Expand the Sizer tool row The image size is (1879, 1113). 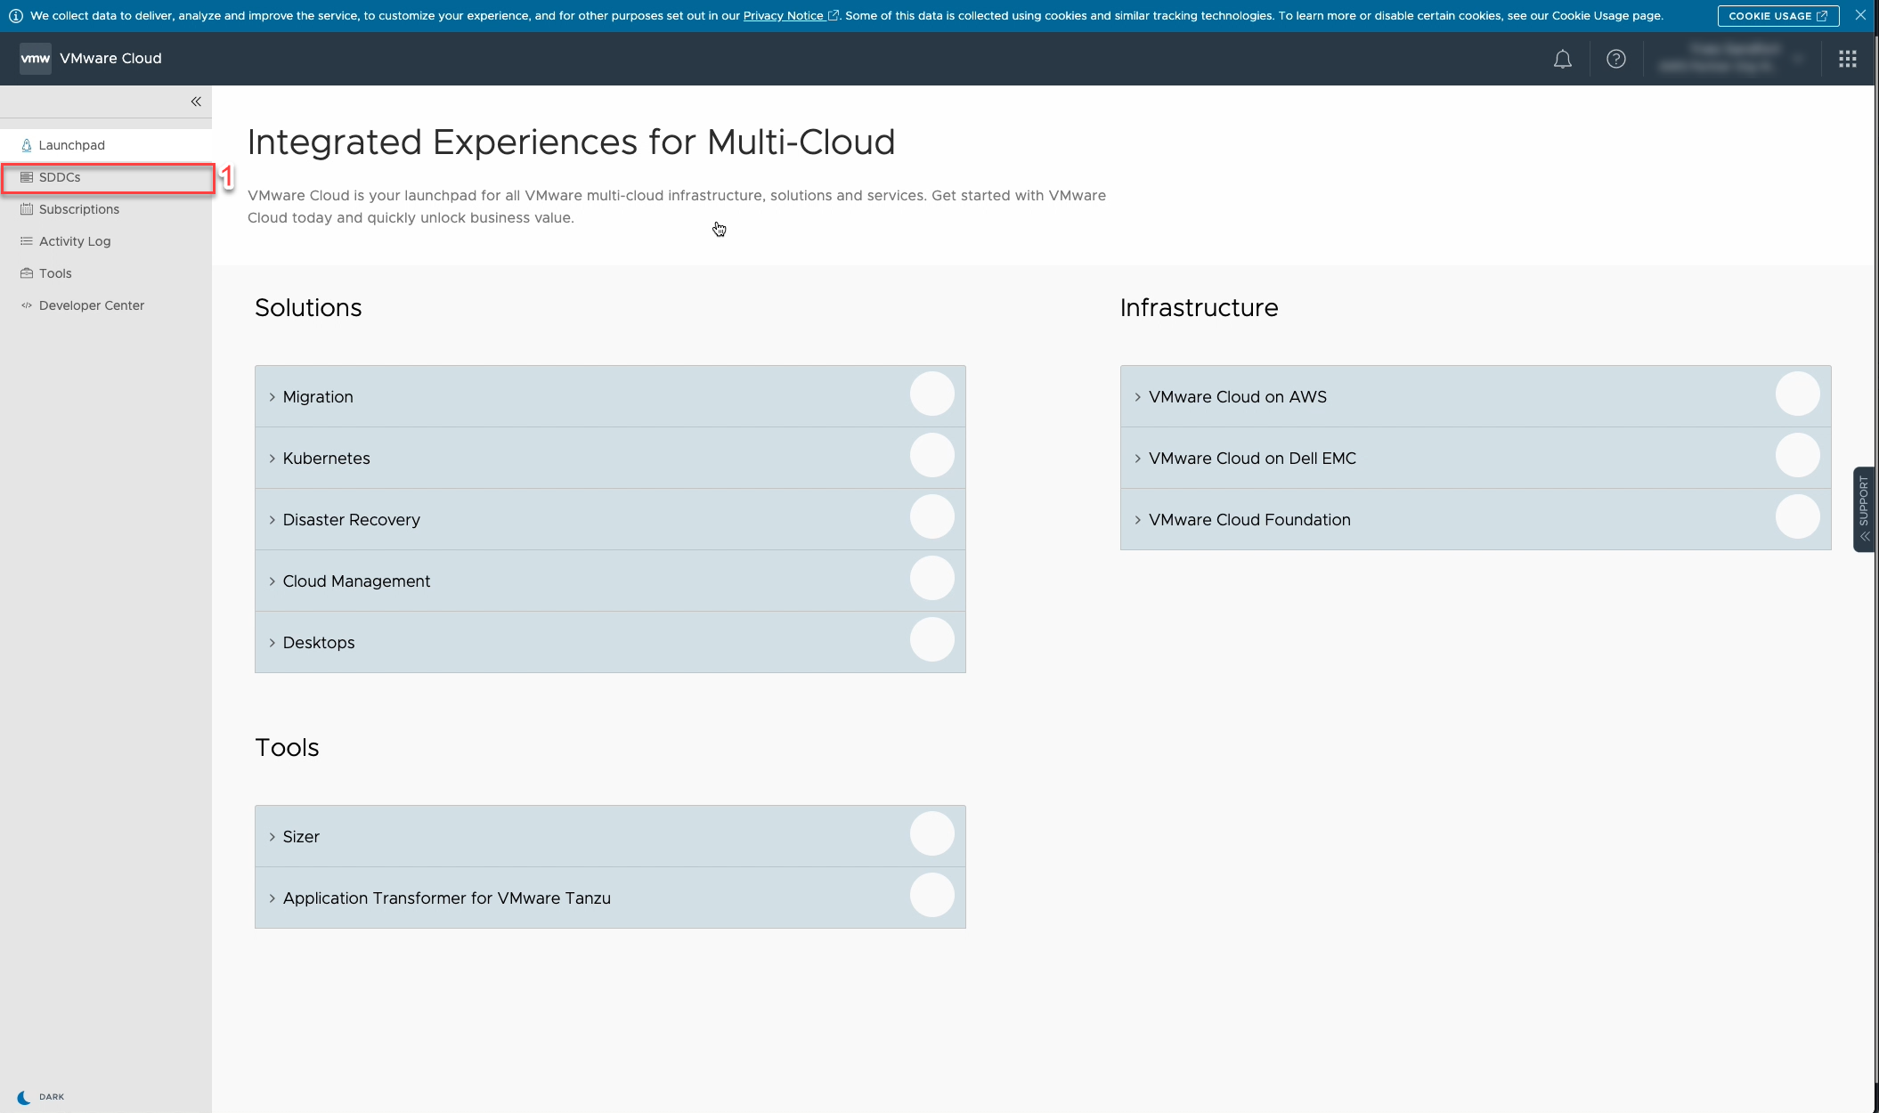[610, 836]
